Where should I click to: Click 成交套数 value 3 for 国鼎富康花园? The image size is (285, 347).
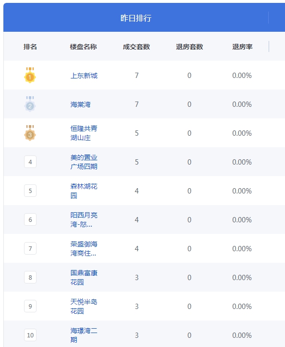pyautogui.click(x=137, y=278)
